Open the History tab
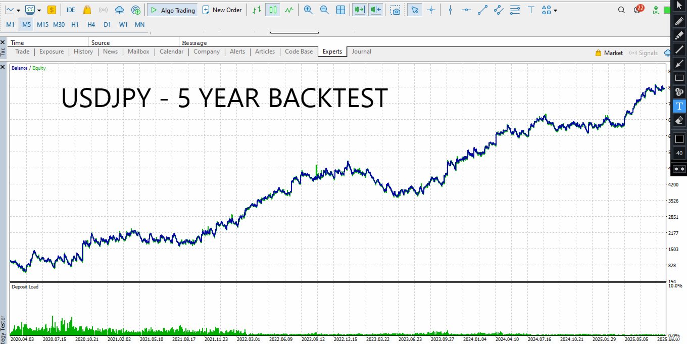Screen dimensions: 687x344 tap(83, 52)
